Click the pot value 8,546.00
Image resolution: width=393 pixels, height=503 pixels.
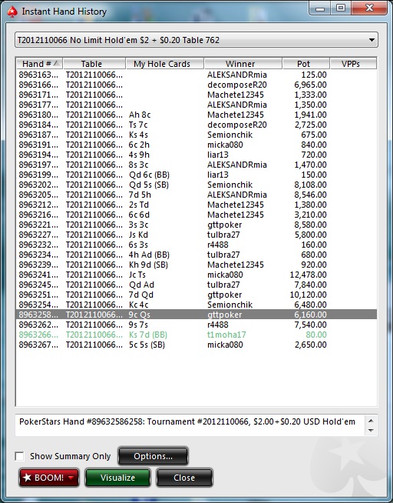pos(310,195)
